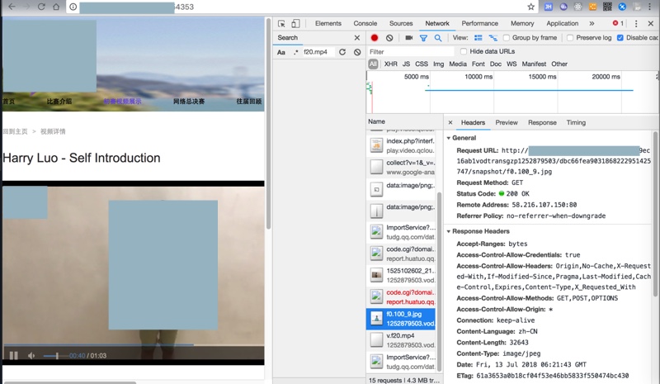Close the Search panel
Viewport: 660px width, 384px height.
pyautogui.click(x=357, y=37)
